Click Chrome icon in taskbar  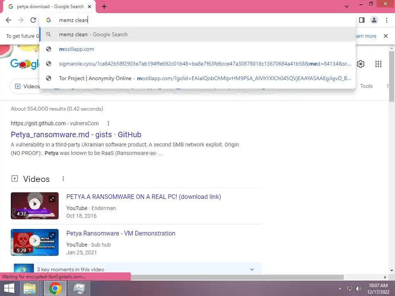[55, 288]
